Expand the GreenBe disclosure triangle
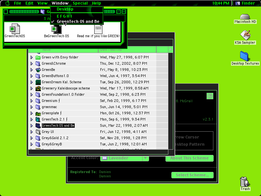This screenshot has height=196, width=261. (x=32, y=70)
